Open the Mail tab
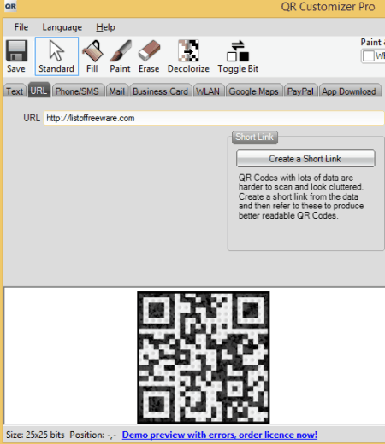Screen dimensions: 385x444 [117, 91]
